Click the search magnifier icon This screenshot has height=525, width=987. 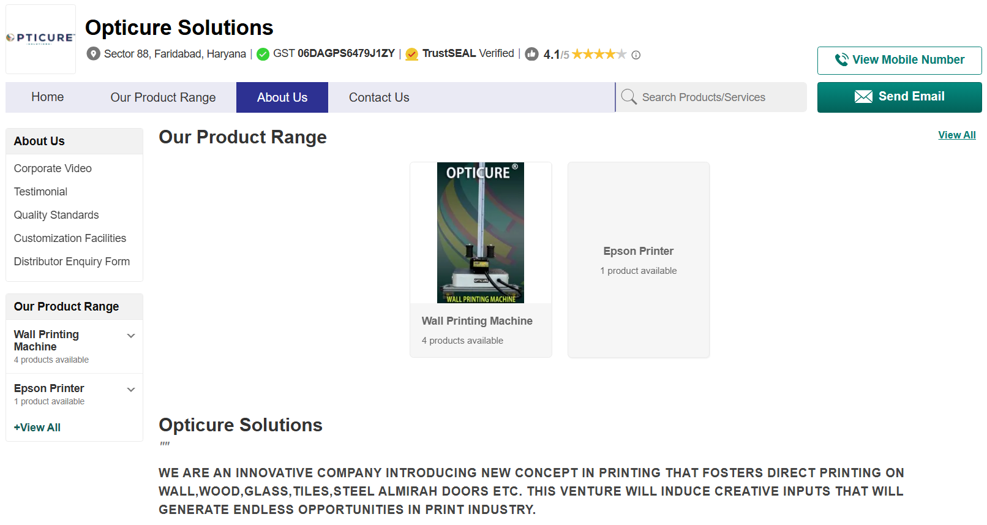pos(629,97)
